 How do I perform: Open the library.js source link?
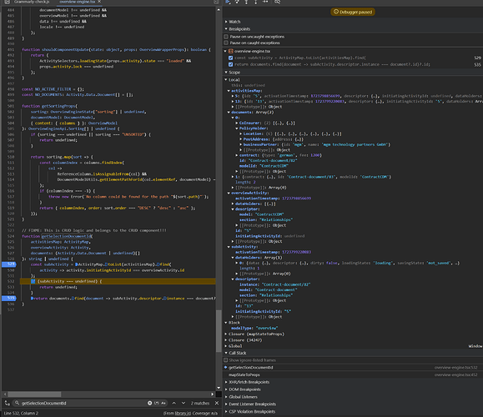[183, 414]
